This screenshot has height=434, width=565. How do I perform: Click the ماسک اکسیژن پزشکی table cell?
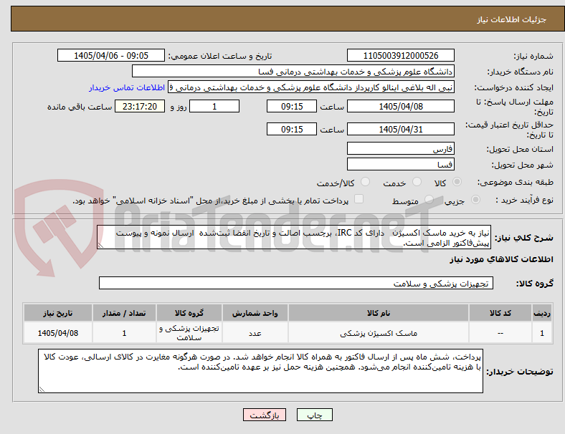tap(379, 333)
